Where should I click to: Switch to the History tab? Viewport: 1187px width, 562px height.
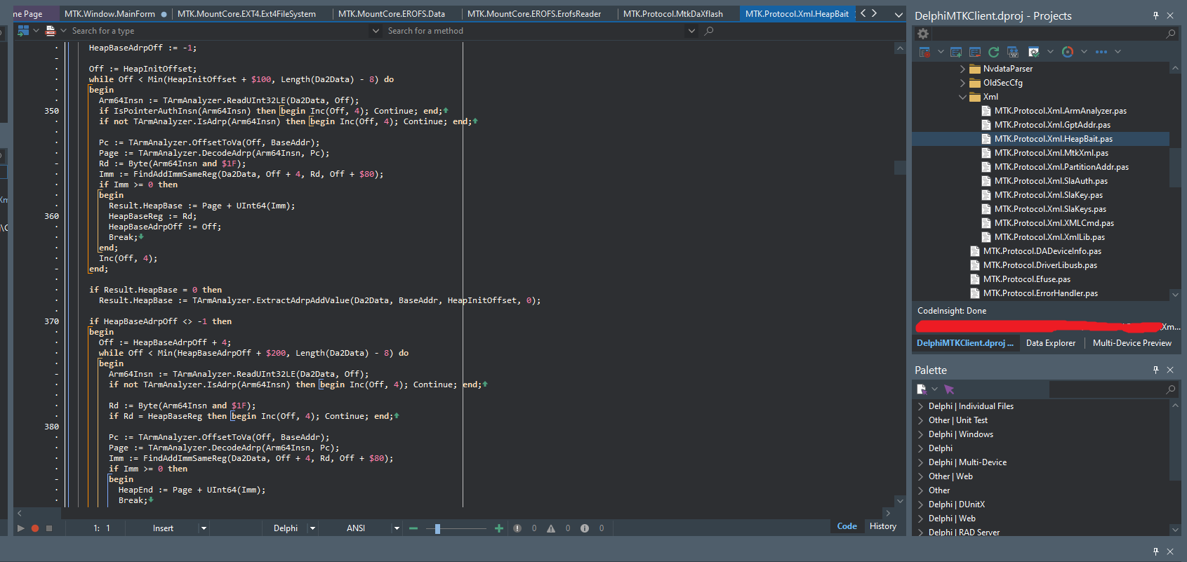click(x=882, y=526)
